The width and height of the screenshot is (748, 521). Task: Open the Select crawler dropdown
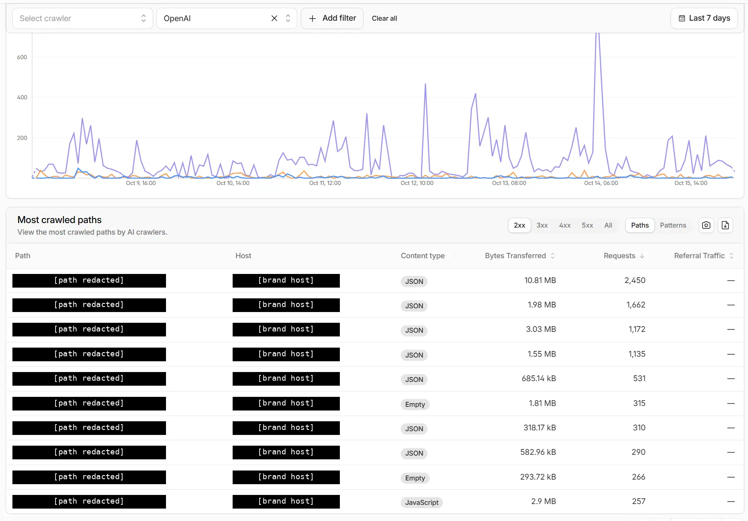click(83, 18)
